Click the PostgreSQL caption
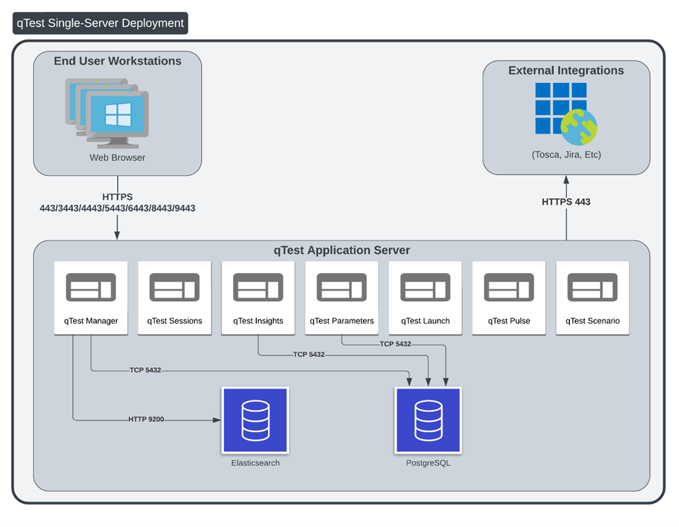The height and width of the screenshot is (527, 679). (x=429, y=463)
